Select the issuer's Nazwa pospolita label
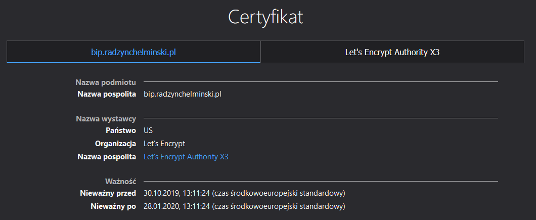The height and width of the screenshot is (220, 536). click(x=107, y=157)
